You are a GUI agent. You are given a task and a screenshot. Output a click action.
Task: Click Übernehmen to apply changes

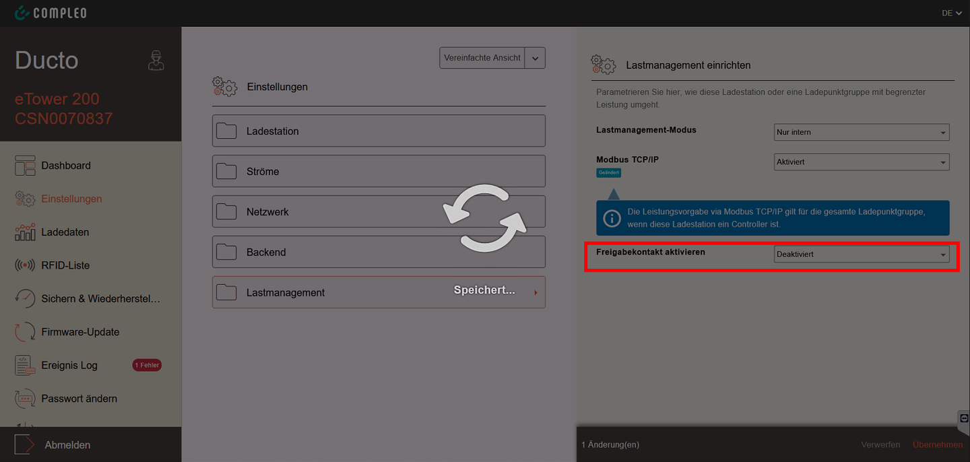937,445
